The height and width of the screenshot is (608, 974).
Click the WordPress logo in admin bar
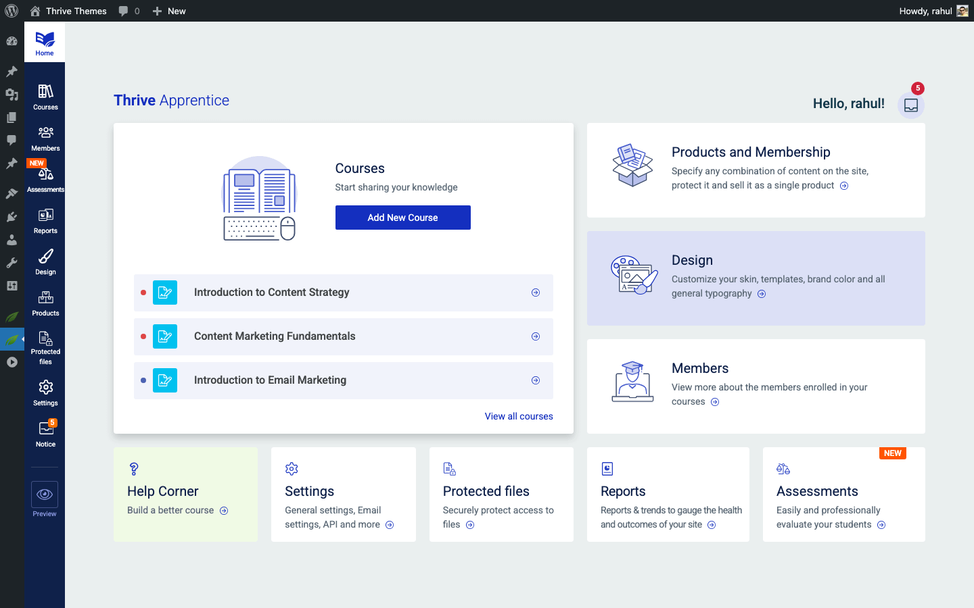[x=11, y=11]
